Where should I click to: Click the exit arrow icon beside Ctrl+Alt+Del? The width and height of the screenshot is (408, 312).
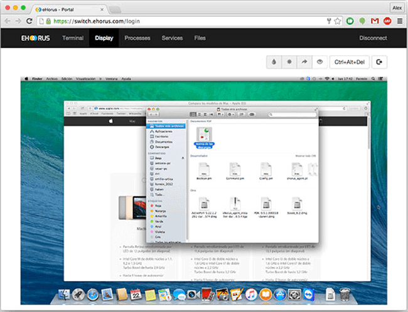click(379, 62)
